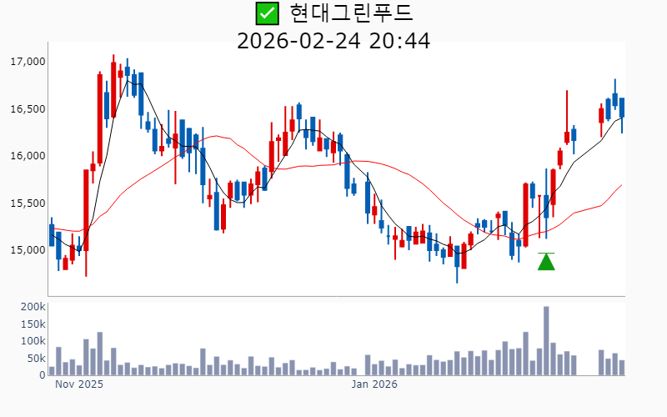Screen dimensions: 667x417
Task: Click the green upward triangle signal marker
Action: pos(546,262)
